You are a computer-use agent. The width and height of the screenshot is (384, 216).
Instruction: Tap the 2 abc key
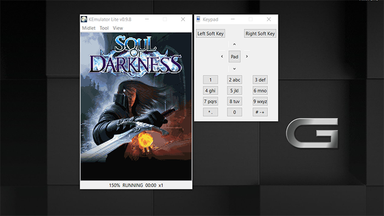234,79
